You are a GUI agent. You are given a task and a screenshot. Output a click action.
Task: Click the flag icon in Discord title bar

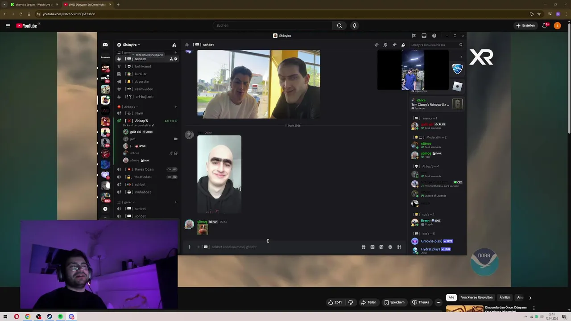(414, 36)
